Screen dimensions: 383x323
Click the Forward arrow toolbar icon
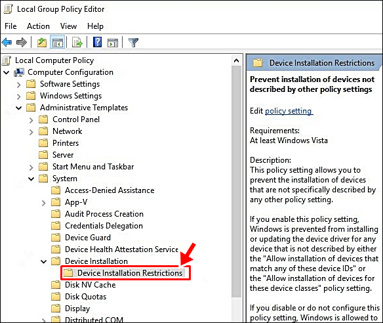22,43
